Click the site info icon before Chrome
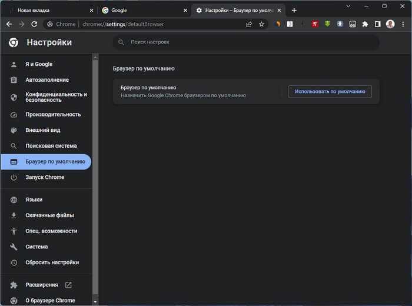This screenshot has width=412, height=306. [50, 24]
